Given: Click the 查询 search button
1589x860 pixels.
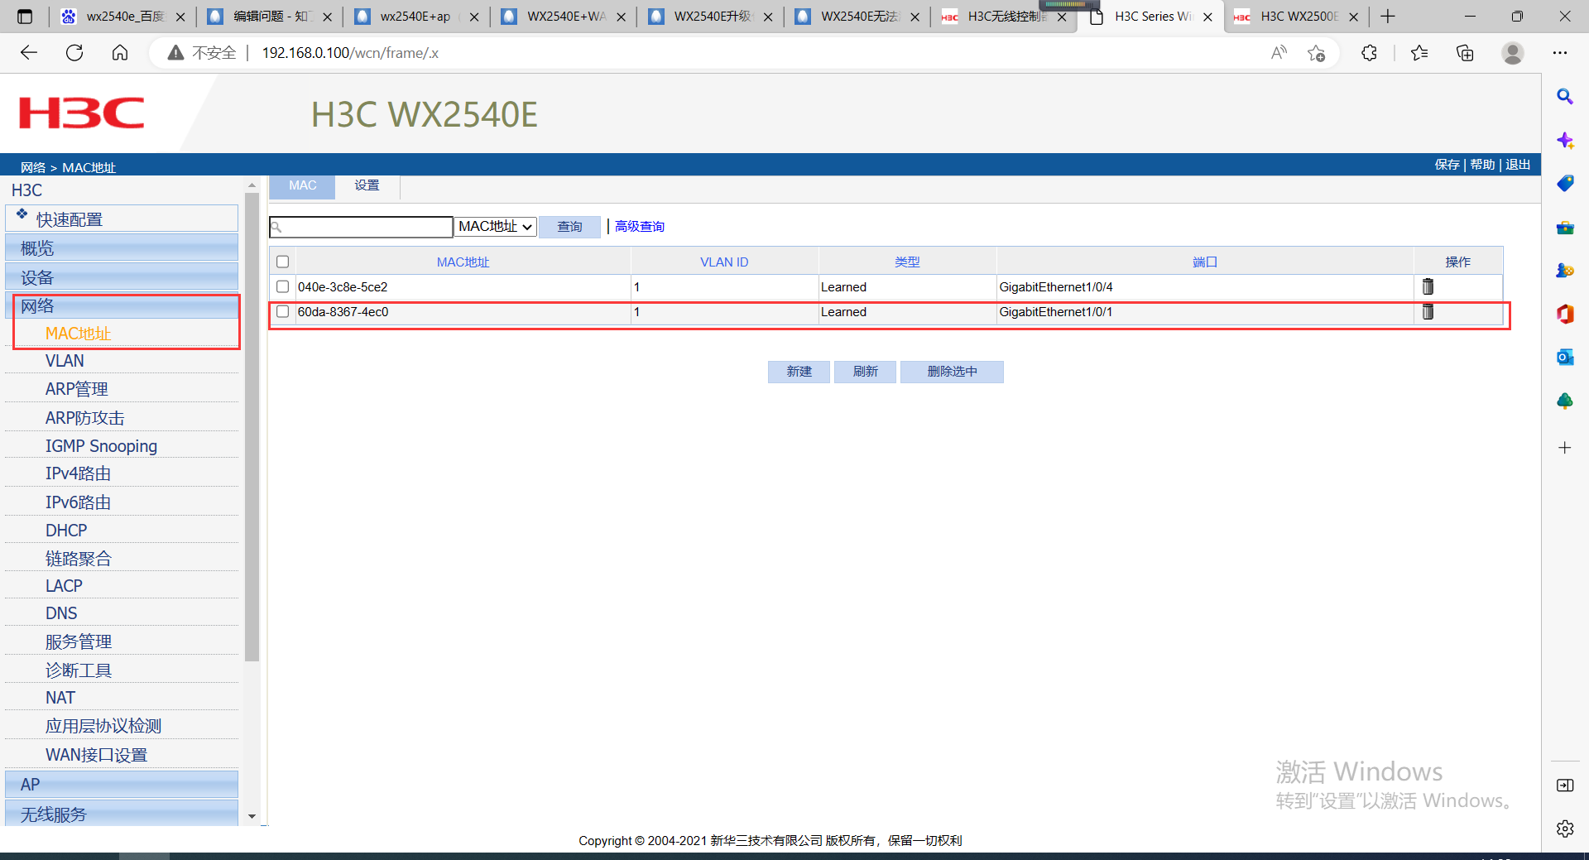Looking at the screenshot, I should pos(569,227).
